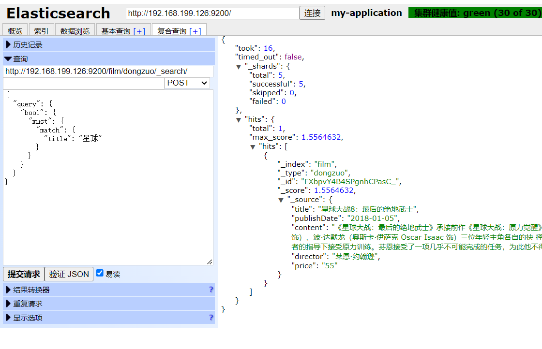Click the director value 莱恩·约翰逊

(x=355, y=257)
